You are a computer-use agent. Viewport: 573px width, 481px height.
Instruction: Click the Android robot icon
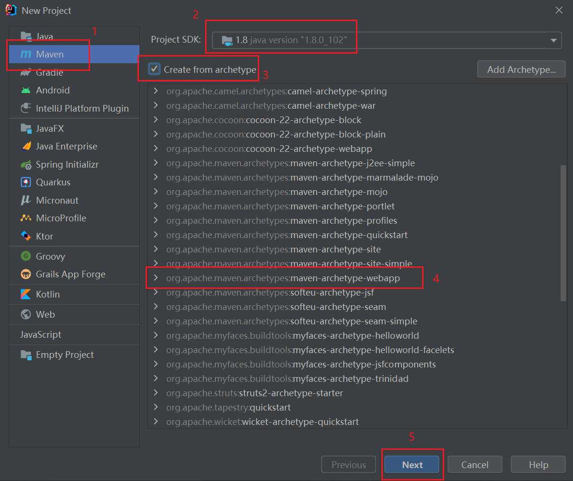click(x=26, y=90)
